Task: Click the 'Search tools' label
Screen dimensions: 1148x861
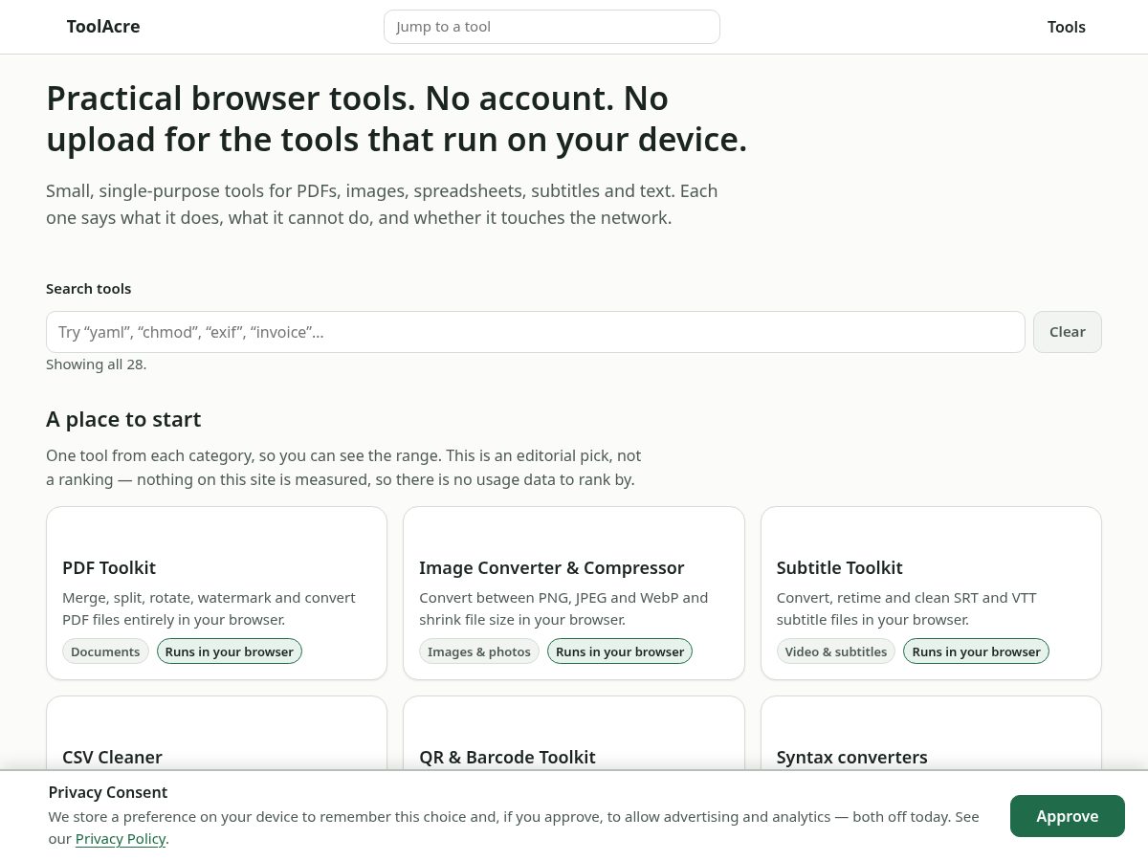Action: click(89, 289)
